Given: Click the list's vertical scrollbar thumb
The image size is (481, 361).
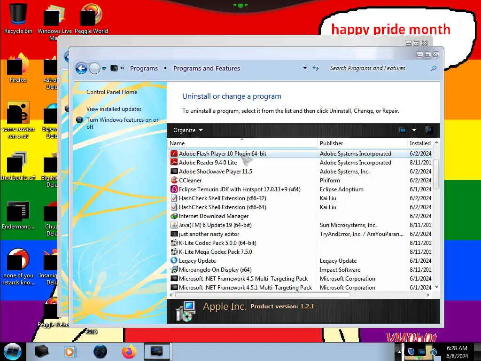Looking at the screenshot, I should [436, 174].
